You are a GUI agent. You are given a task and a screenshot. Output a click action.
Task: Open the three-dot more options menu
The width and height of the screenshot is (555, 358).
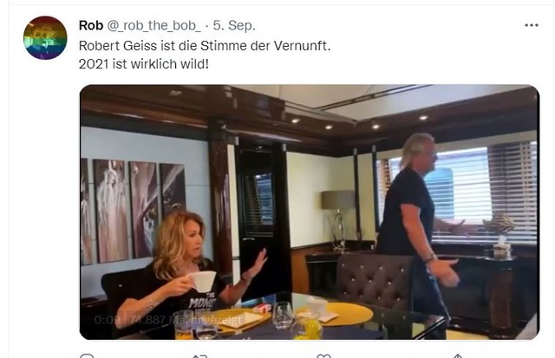[532, 25]
